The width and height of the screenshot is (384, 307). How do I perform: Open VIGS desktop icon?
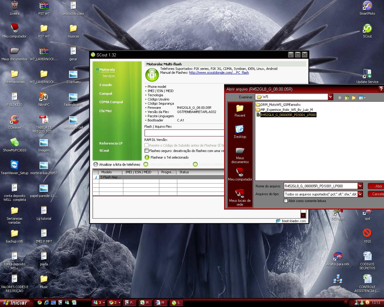point(367,236)
